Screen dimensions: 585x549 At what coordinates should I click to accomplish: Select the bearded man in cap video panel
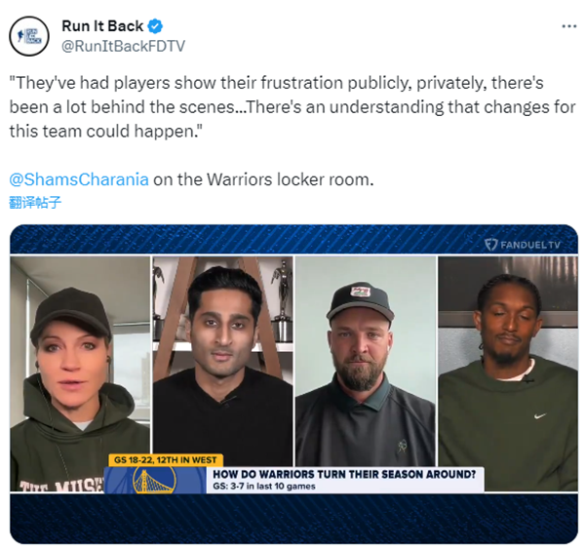point(366,361)
